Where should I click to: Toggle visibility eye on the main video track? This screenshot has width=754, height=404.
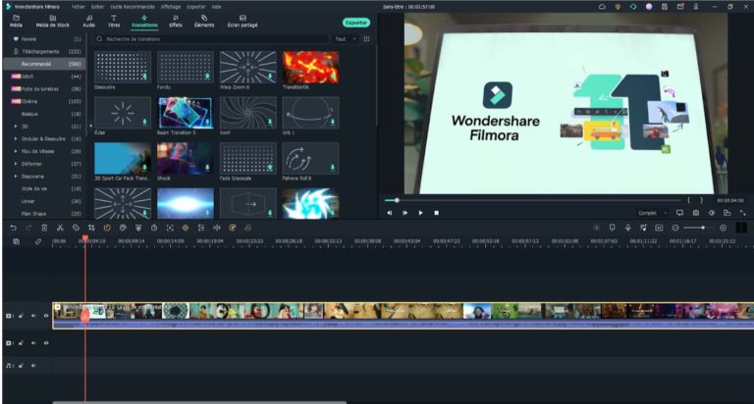(46, 316)
